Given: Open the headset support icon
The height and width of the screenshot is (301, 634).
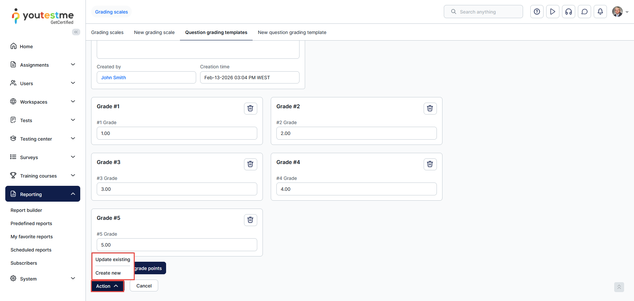Looking at the screenshot, I should (568, 12).
